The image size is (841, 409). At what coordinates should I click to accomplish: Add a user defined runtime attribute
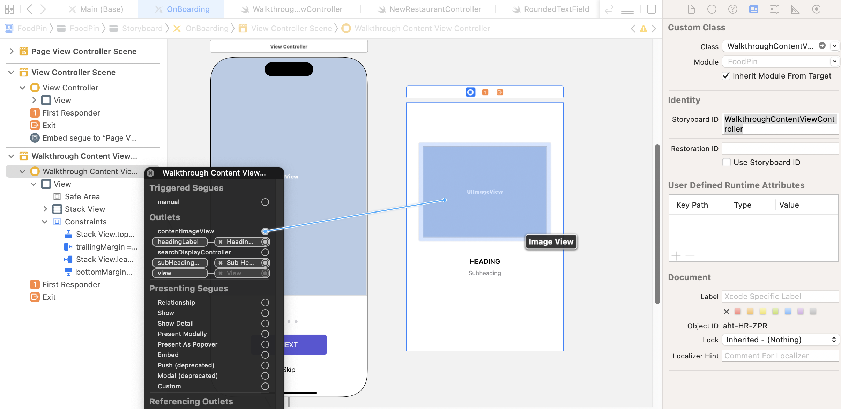[676, 256]
